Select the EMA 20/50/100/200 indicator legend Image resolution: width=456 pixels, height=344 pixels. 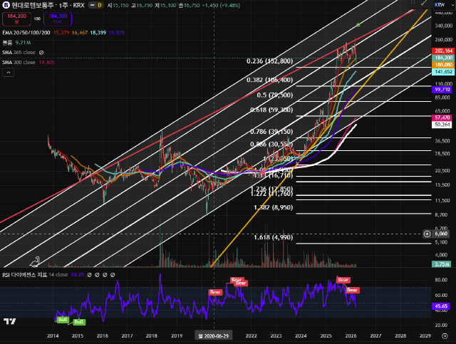click(26, 33)
